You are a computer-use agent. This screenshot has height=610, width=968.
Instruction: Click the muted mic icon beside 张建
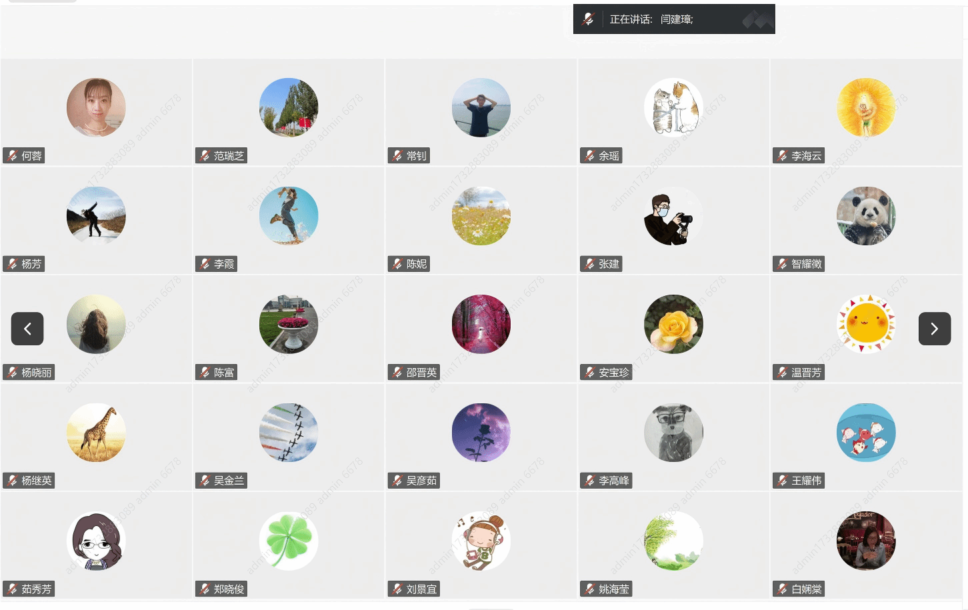click(589, 264)
